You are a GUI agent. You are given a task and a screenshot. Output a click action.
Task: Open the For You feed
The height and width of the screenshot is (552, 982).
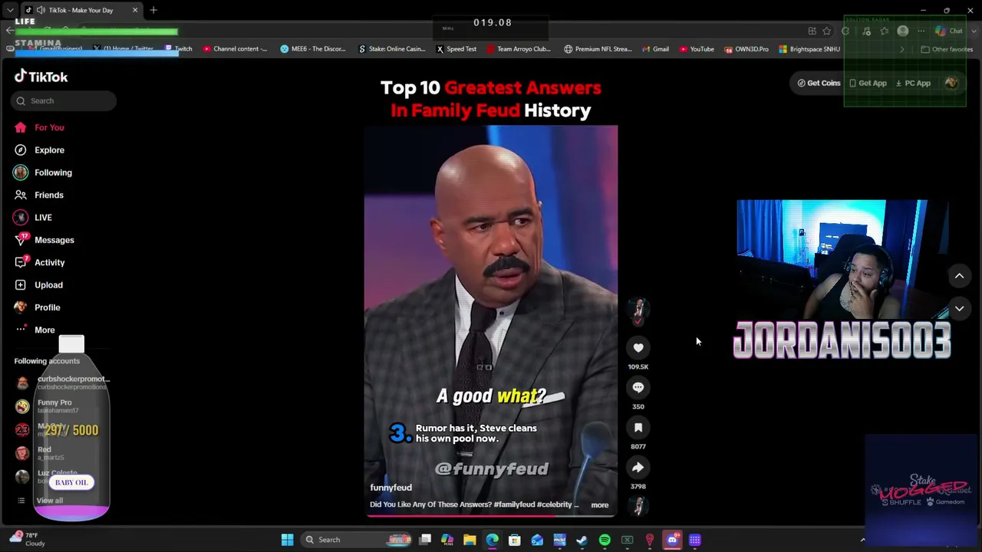pos(39,127)
